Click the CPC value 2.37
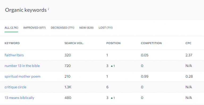 click(x=189, y=55)
